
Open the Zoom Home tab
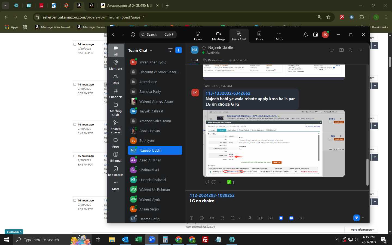(x=198, y=36)
